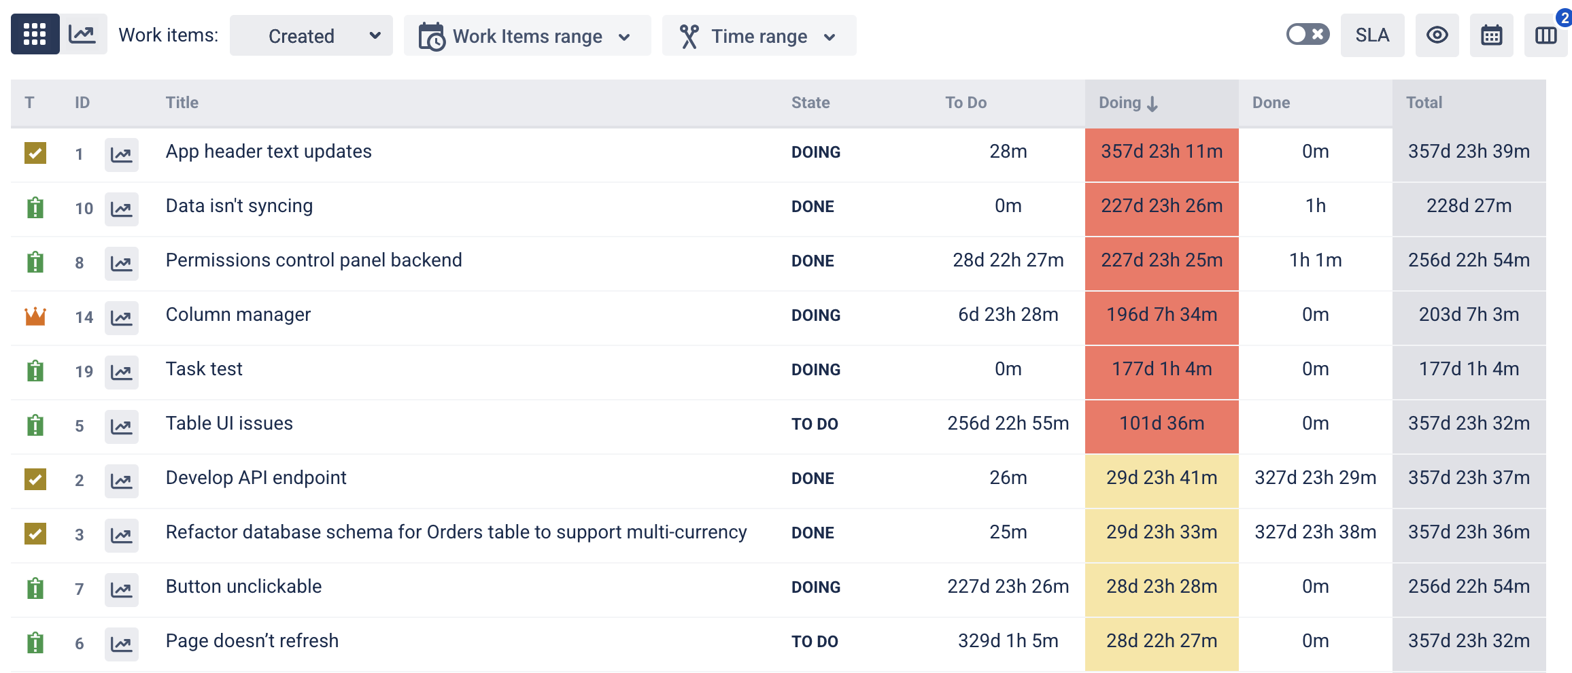
Task: Open chart for App header text updates
Action: click(122, 155)
